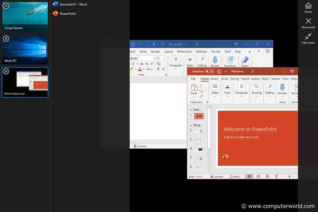
Task: Select PowerPoint's Home tab
Action: (x=204, y=79)
